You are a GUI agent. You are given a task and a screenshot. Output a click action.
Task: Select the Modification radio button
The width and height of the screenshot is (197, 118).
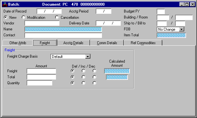click(23, 17)
